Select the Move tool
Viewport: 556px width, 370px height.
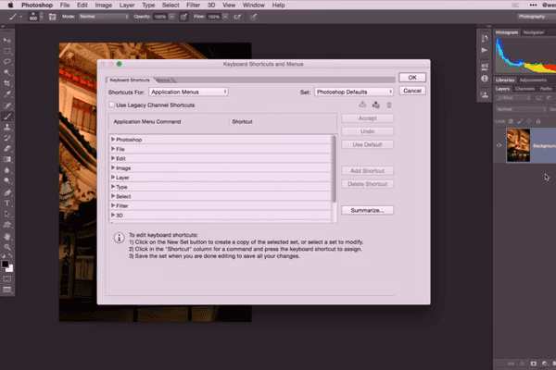point(7,41)
